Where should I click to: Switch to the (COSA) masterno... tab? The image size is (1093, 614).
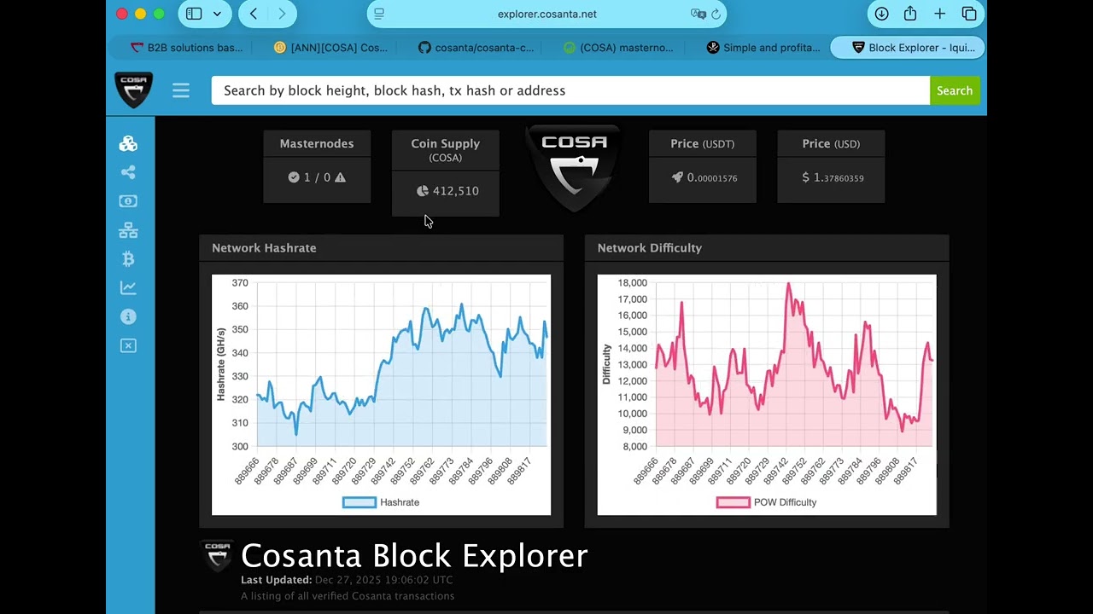(x=618, y=48)
